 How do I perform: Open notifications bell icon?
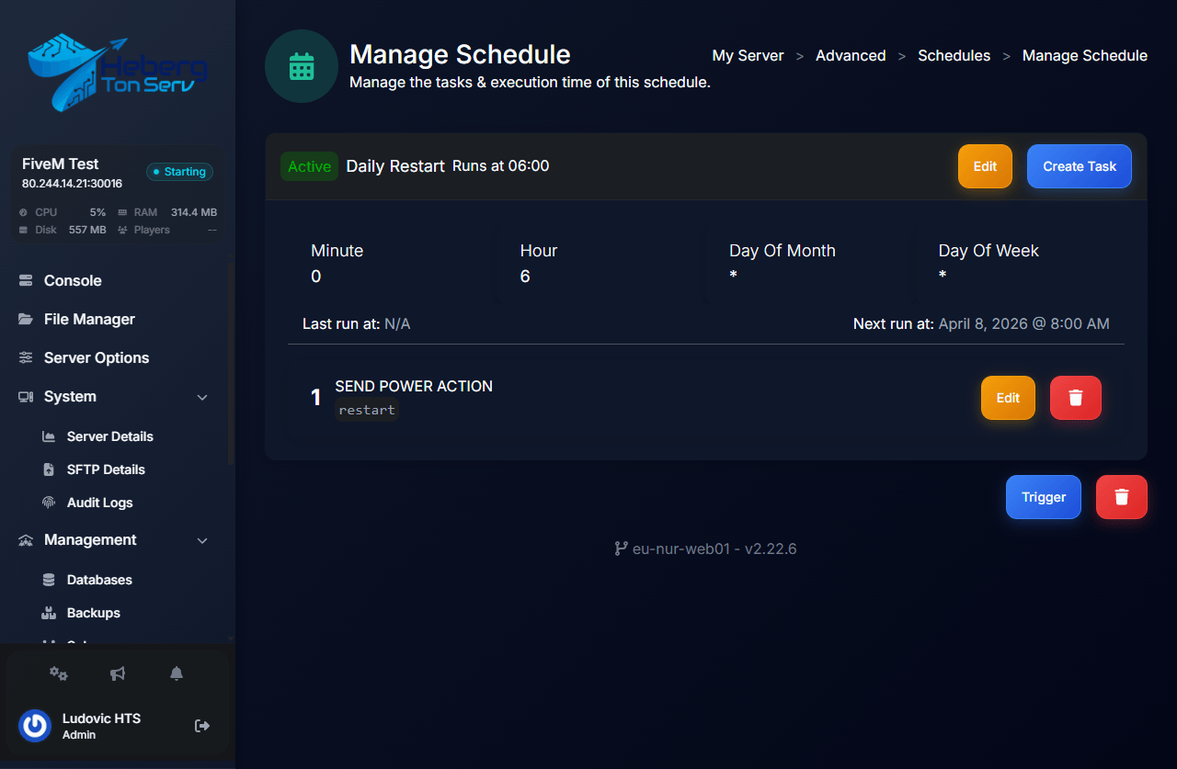[x=177, y=673]
